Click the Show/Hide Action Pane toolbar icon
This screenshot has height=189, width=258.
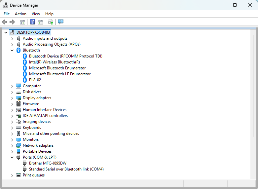[40, 22]
